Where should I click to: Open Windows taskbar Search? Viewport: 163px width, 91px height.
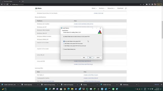[50, 89]
